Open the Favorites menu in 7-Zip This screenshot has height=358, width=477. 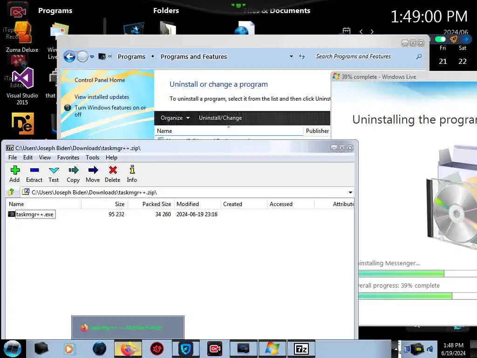tap(68, 158)
